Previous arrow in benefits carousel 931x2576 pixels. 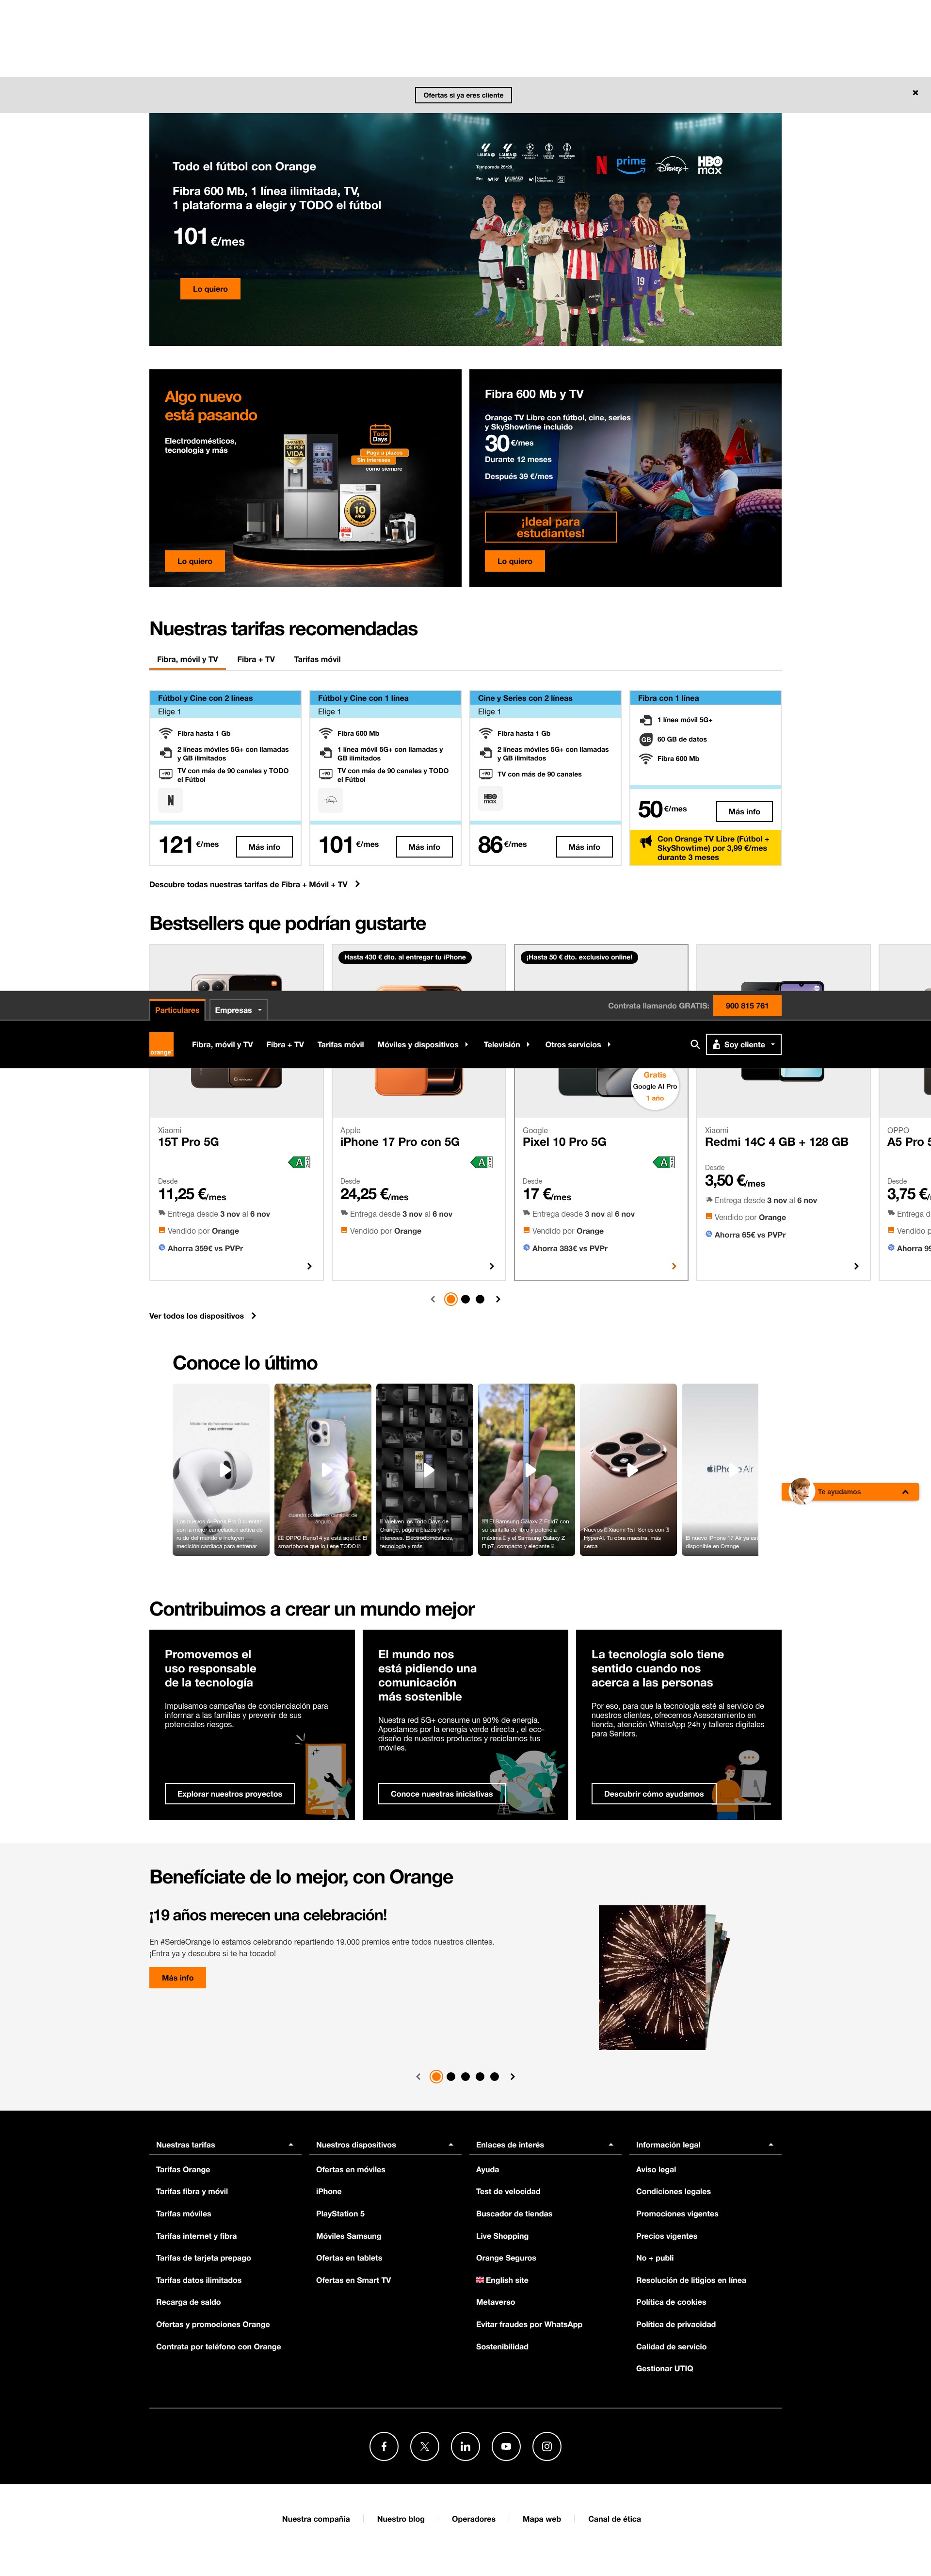pyautogui.click(x=418, y=2076)
